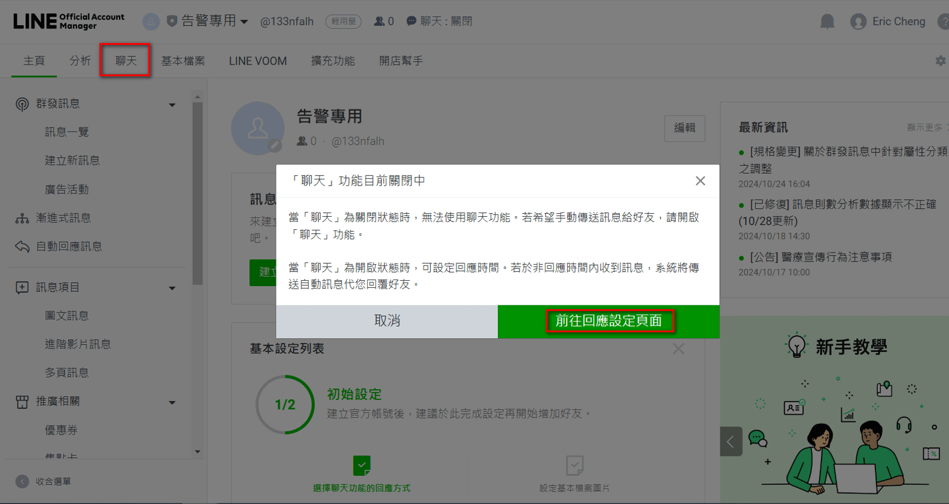Click the sidebar vertical scrollbar

(197, 192)
